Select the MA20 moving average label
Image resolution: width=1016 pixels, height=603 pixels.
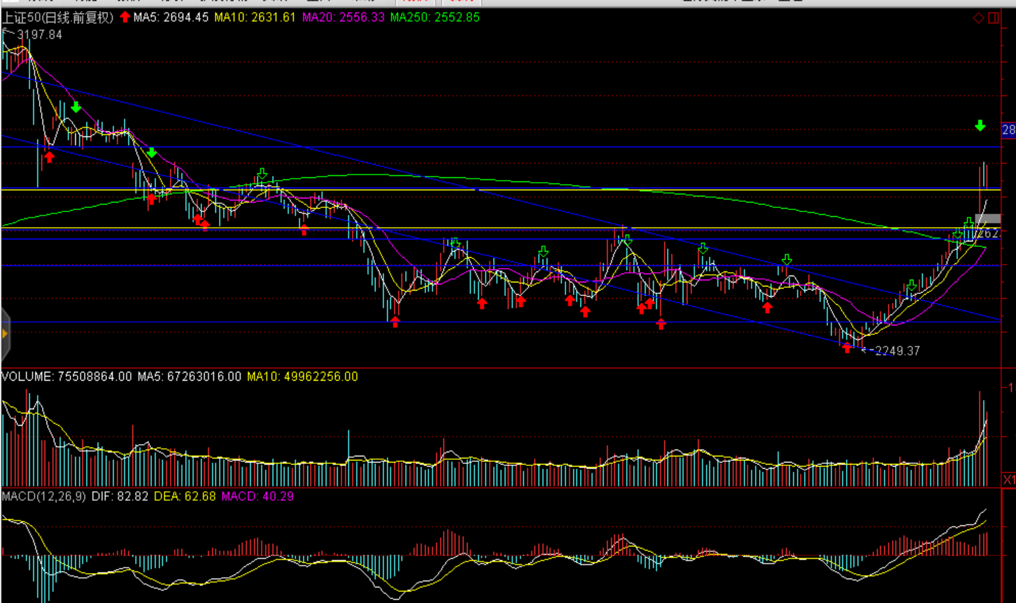(343, 18)
